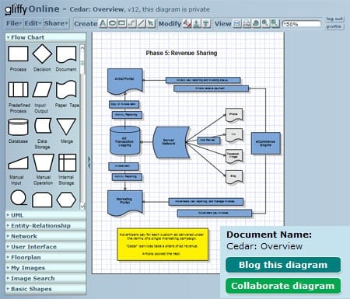350x299 pixels.
Task: Click the Zoom in magnifier icon
Action: (x=265, y=23)
